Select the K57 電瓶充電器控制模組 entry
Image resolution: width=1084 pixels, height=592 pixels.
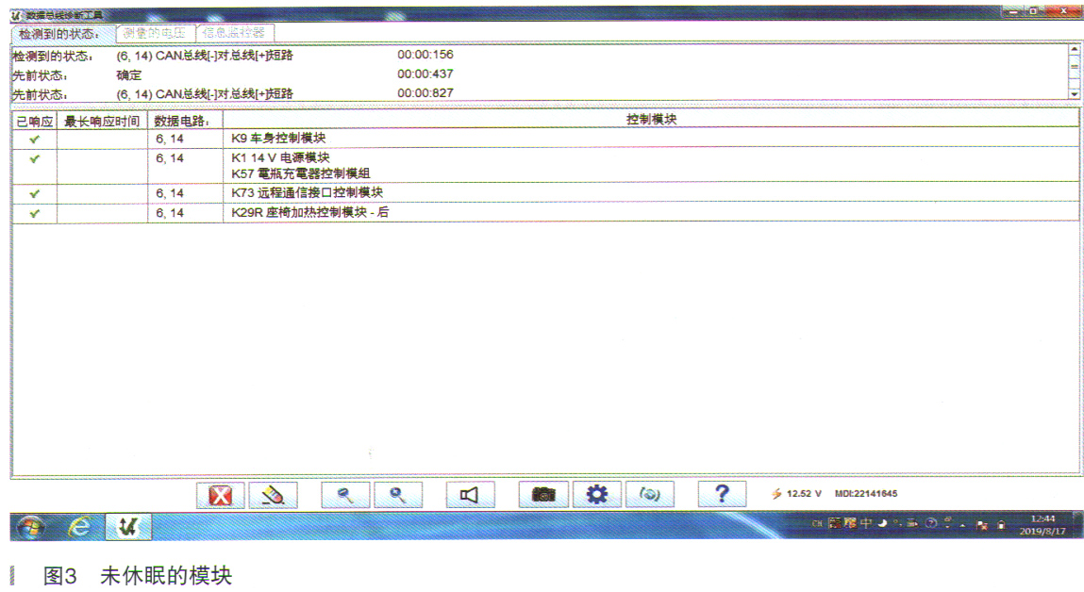(301, 173)
